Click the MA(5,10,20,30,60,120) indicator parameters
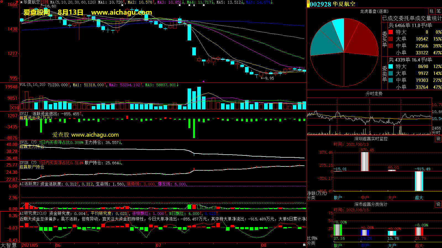This screenshot has height=248, width=442. pyautogui.click(x=73, y=2)
